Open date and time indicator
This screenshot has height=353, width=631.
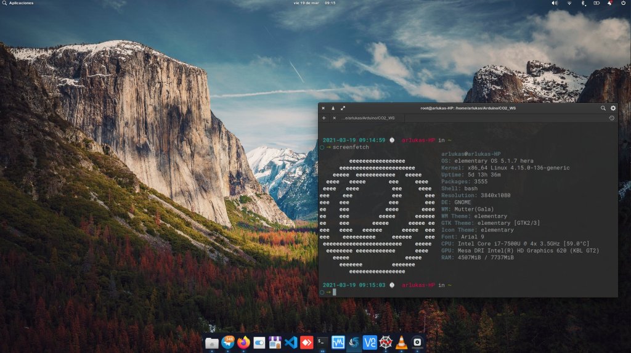(x=314, y=3)
